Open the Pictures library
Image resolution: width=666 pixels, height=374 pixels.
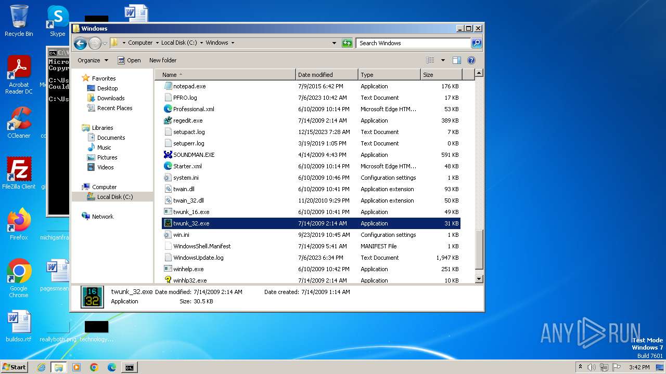coord(107,157)
